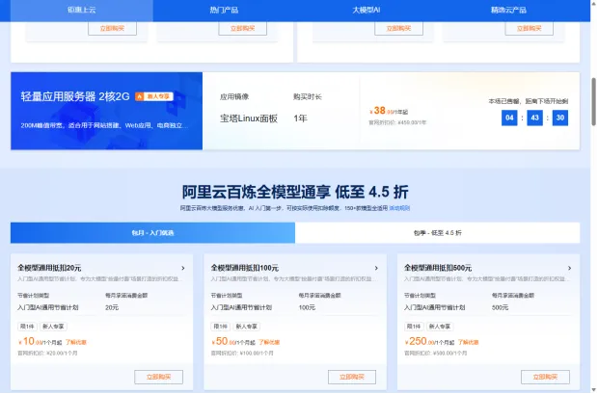The height and width of the screenshot is (394, 598).
Task: Click the 100元 monthly commitment value
Action: [x=307, y=307]
